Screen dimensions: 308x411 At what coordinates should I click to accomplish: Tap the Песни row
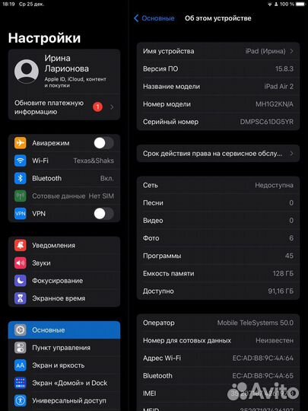pyautogui.click(x=218, y=203)
